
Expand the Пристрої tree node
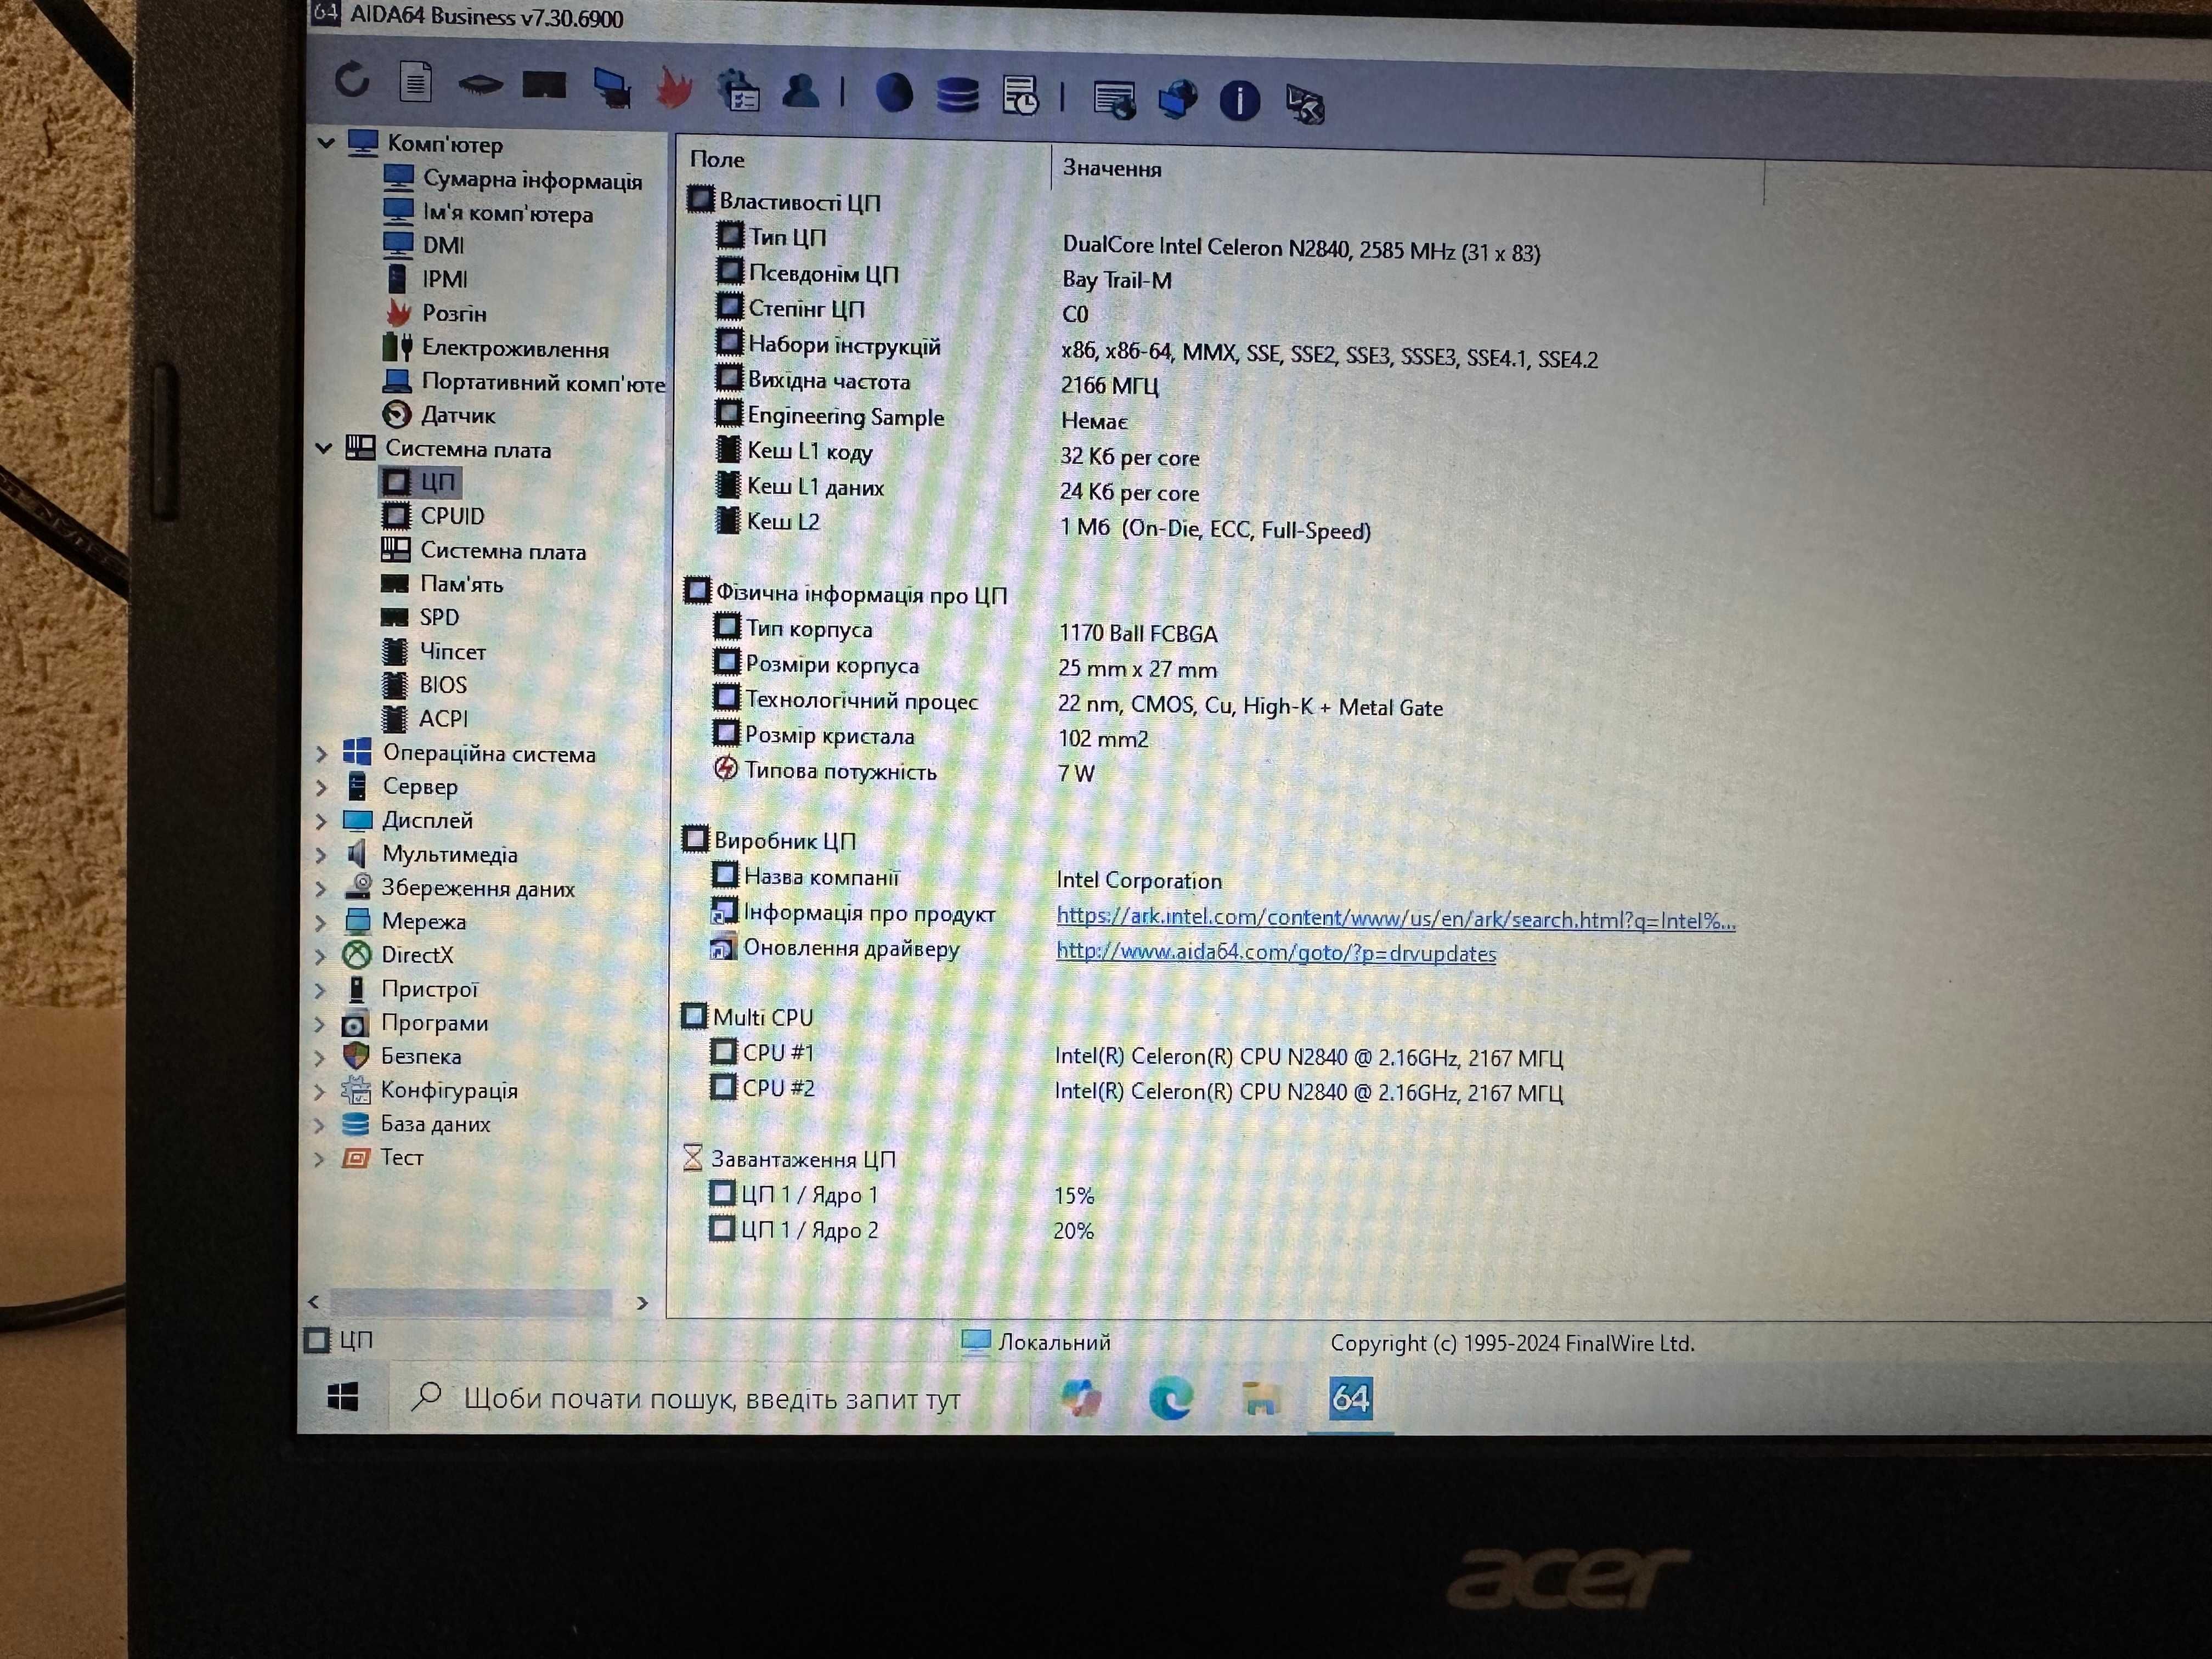320,991
